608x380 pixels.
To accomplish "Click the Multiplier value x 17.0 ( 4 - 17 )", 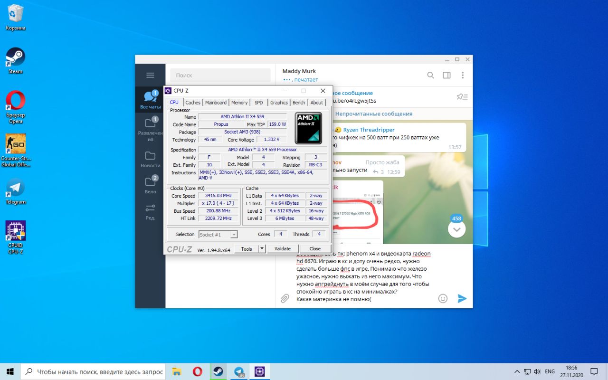I will click(x=218, y=203).
